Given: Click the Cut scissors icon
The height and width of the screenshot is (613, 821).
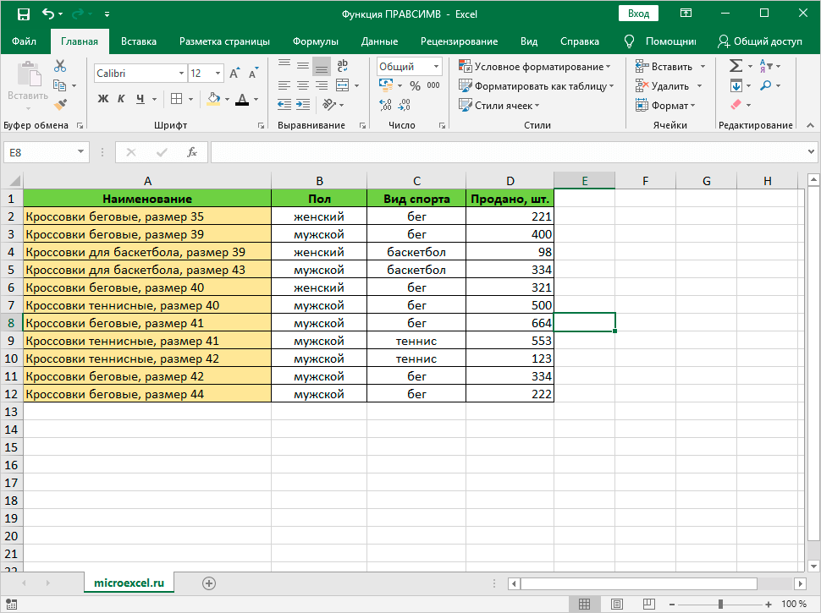Looking at the screenshot, I should tap(60, 66).
